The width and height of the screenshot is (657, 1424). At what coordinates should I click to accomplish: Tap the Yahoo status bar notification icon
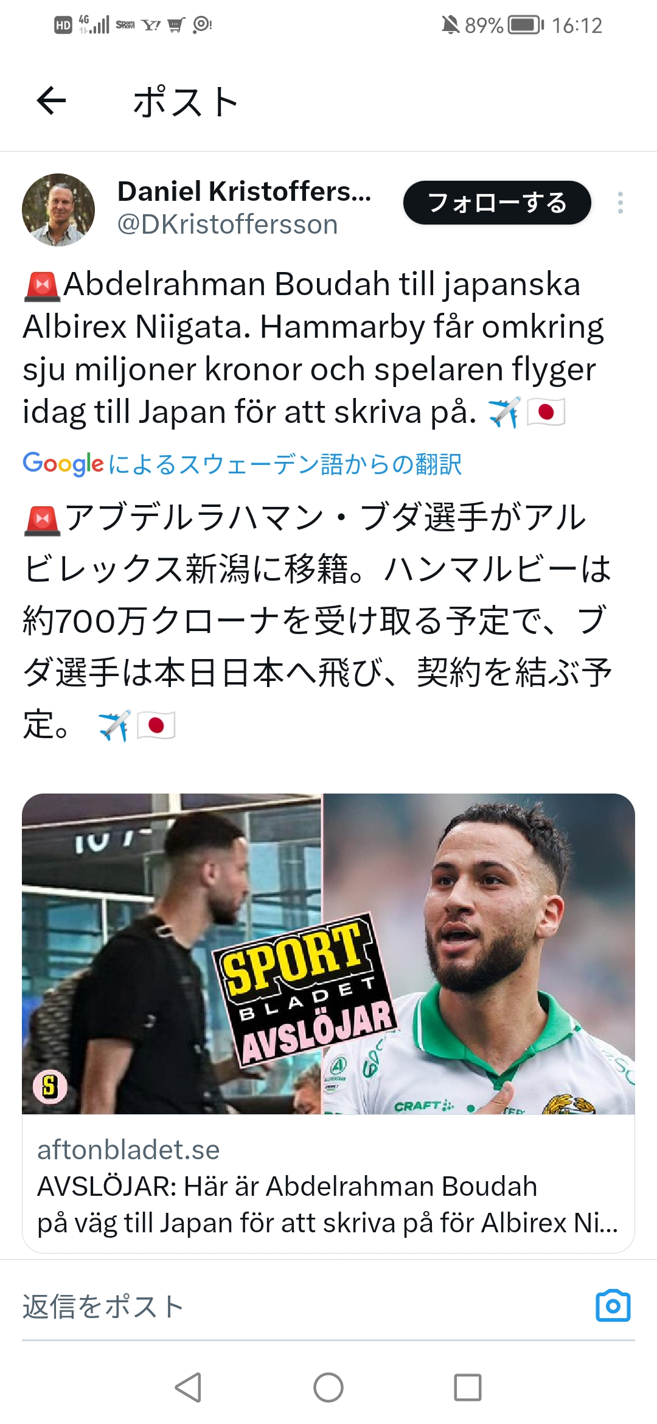point(151,25)
